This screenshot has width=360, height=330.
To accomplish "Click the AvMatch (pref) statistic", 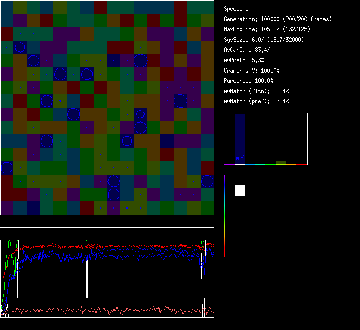I will point(256,101).
